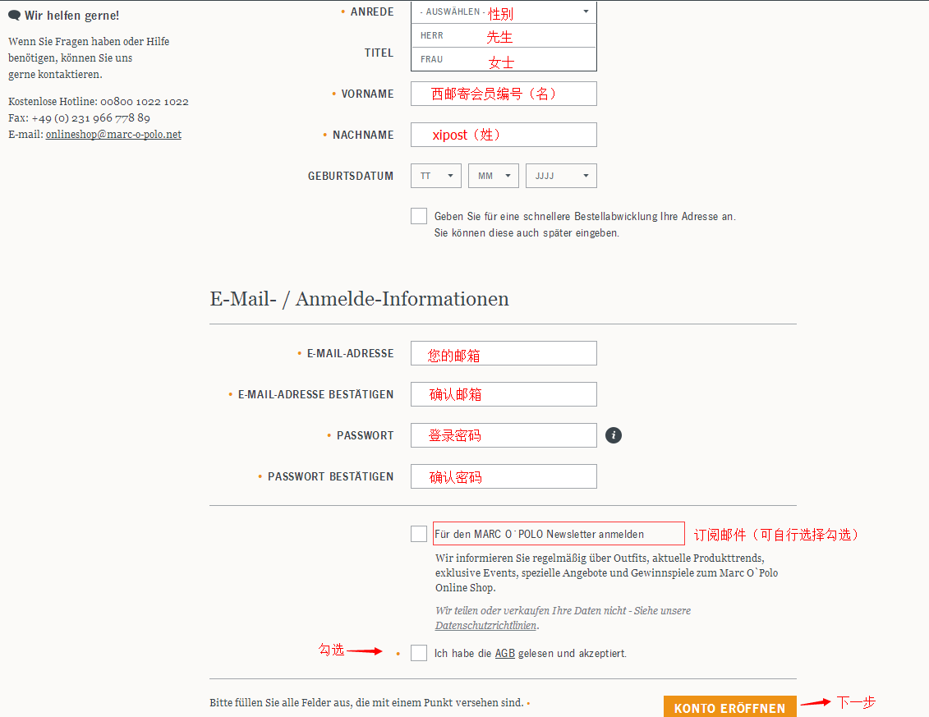Check the address entry checkbox
Image resolution: width=929 pixels, height=717 pixels.
click(x=419, y=216)
